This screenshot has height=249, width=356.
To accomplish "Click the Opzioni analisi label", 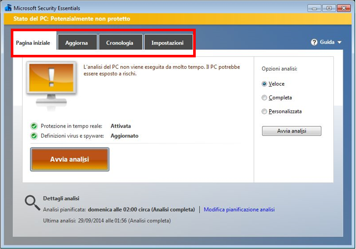I will point(279,69).
